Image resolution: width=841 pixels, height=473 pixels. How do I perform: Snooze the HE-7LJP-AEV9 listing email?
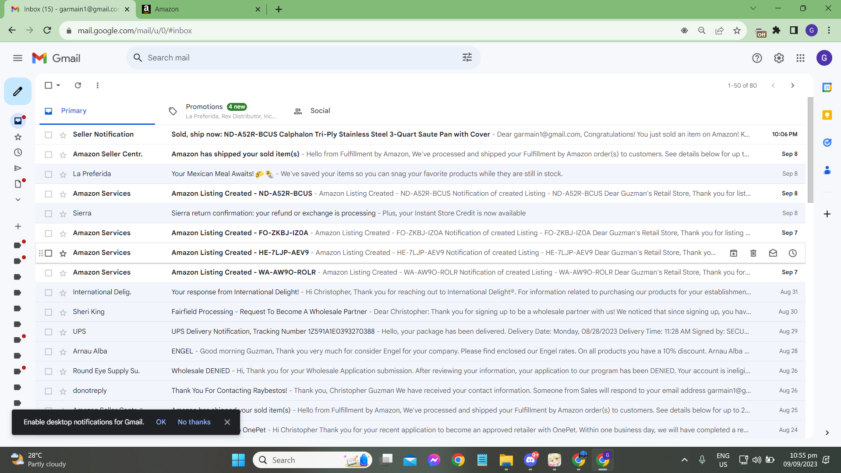tap(793, 253)
